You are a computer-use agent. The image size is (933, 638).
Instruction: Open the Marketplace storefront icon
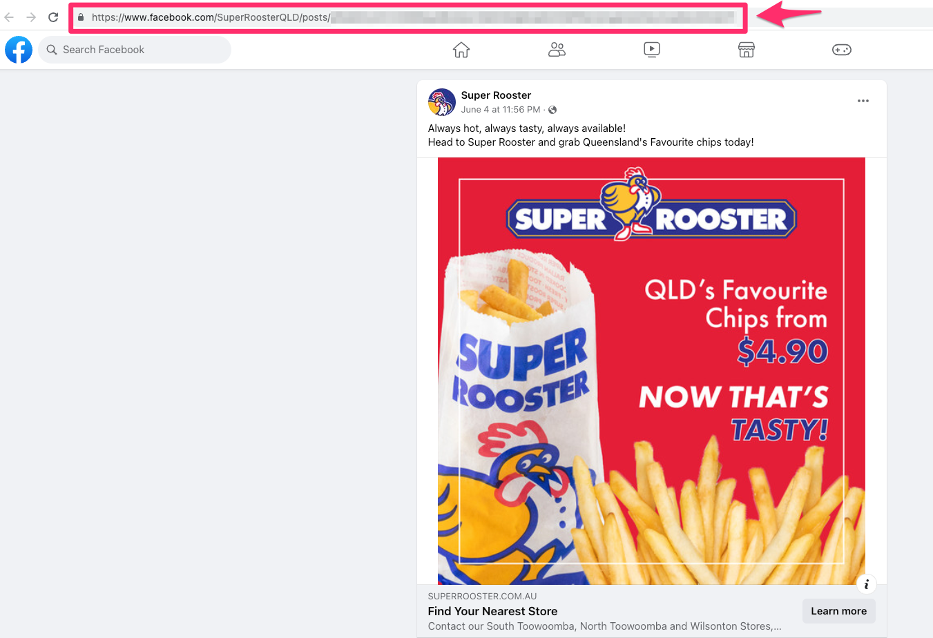[x=747, y=50]
